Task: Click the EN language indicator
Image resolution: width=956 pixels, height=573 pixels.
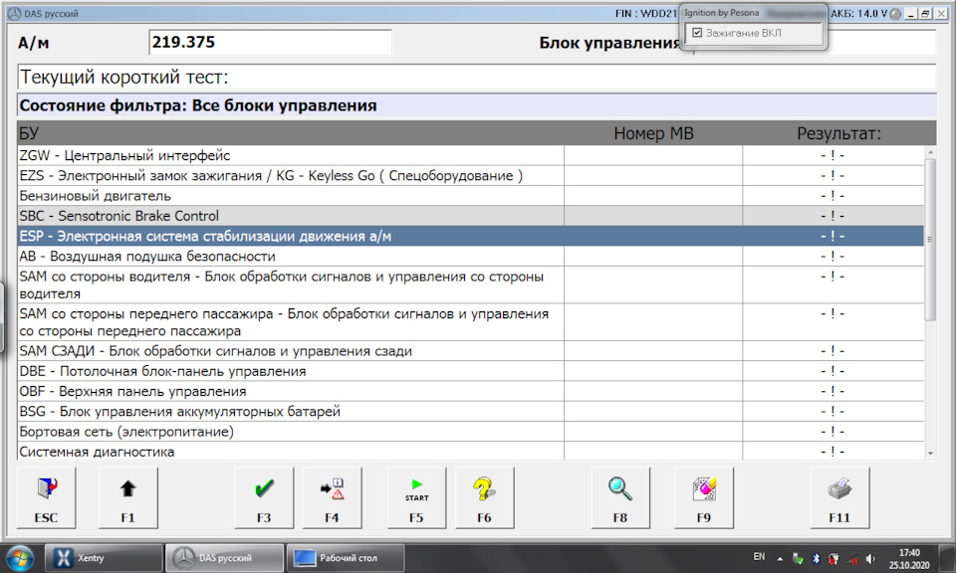Action: click(x=759, y=556)
